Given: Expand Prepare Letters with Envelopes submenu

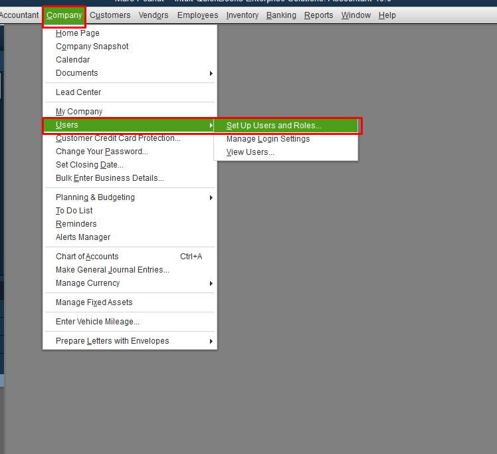Looking at the screenshot, I should 130,341.
